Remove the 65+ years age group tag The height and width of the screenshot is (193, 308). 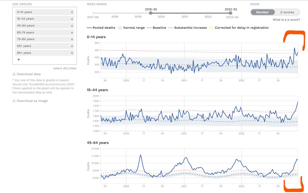click(72, 46)
